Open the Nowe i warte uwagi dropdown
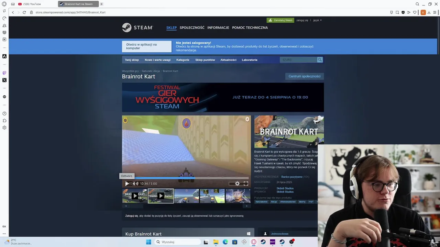The width and height of the screenshot is (440, 247). pos(157,60)
